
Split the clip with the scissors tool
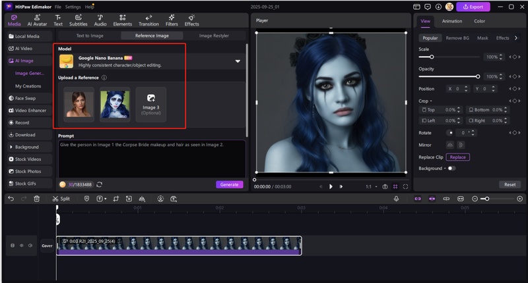pos(61,199)
